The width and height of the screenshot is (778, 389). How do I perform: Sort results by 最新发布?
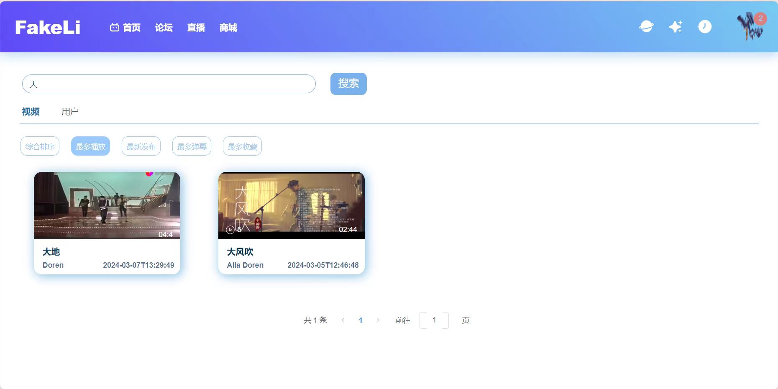(x=141, y=146)
